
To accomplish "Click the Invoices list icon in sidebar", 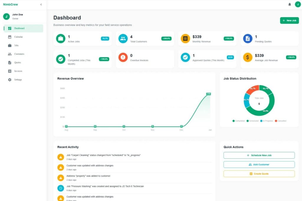I will pyautogui.click(x=10, y=71).
